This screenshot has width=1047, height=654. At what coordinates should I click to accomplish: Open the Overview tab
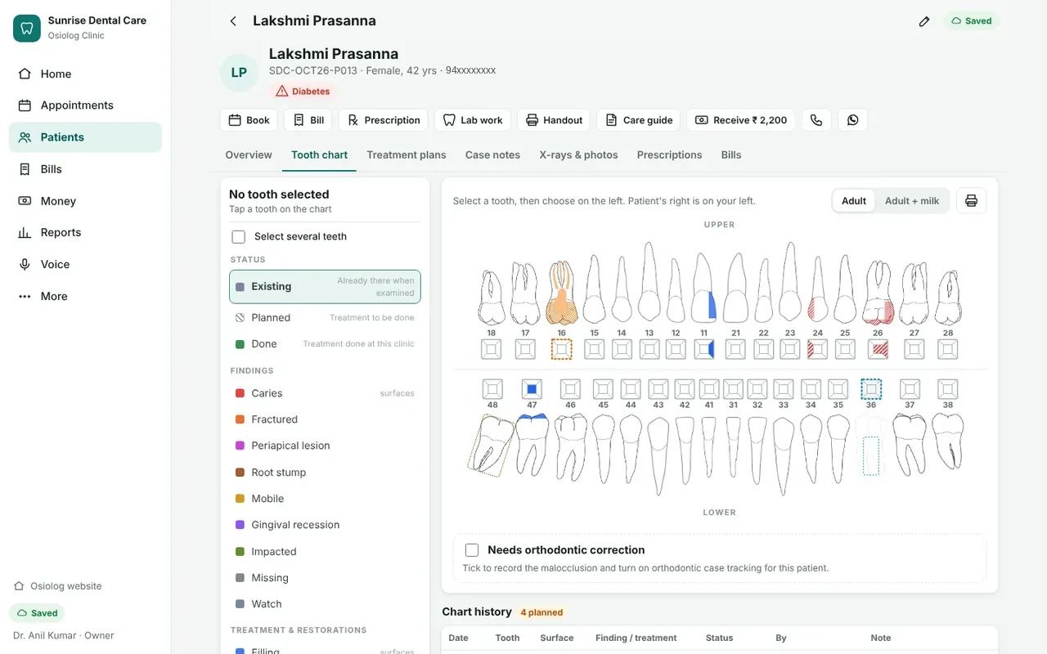[x=249, y=155]
